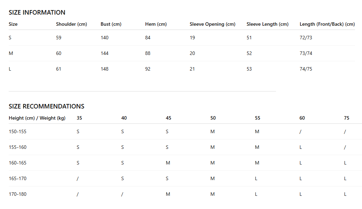Click the shoulder value 61
Image resolution: width=362 pixels, height=209 pixels.
tap(58, 69)
